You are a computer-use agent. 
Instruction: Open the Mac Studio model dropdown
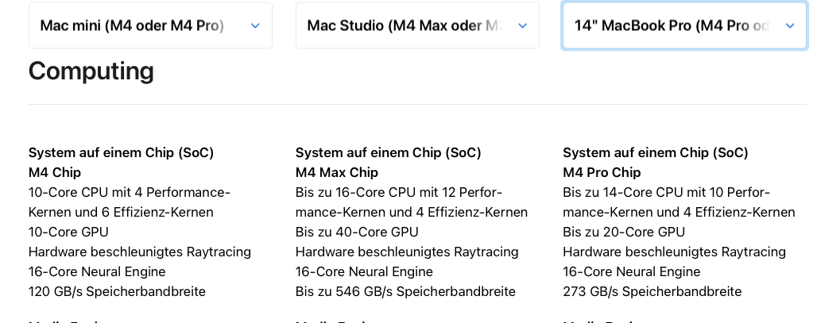coord(417,25)
